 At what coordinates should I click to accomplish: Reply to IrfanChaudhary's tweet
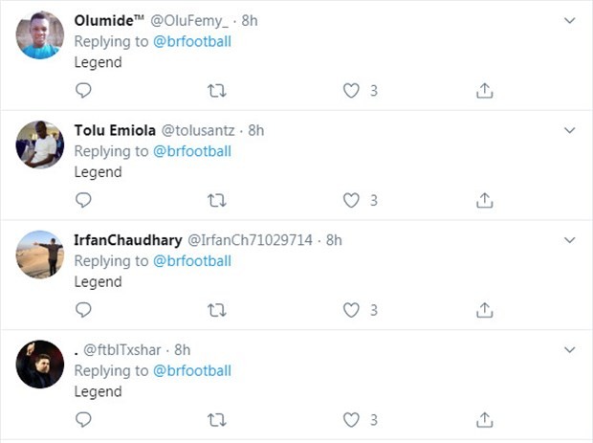pyautogui.click(x=83, y=310)
